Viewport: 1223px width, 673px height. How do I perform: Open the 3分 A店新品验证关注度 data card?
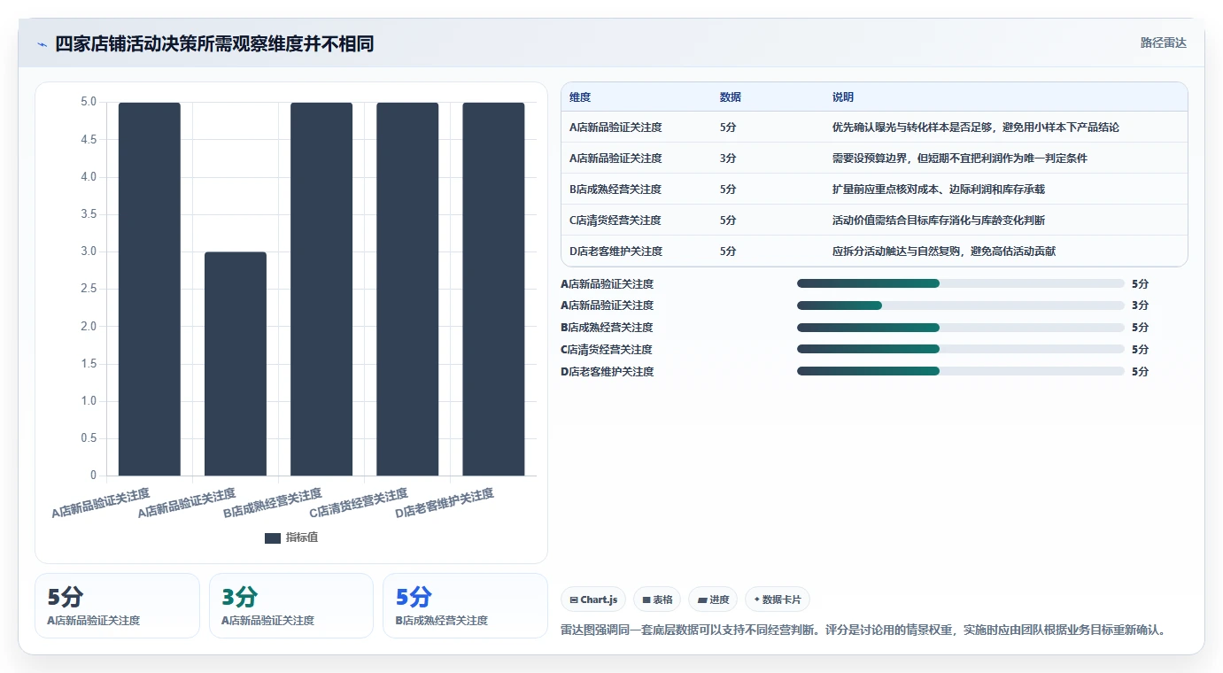tap(291, 606)
